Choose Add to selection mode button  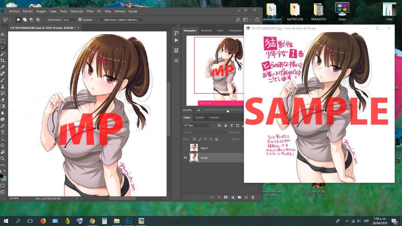25,20
